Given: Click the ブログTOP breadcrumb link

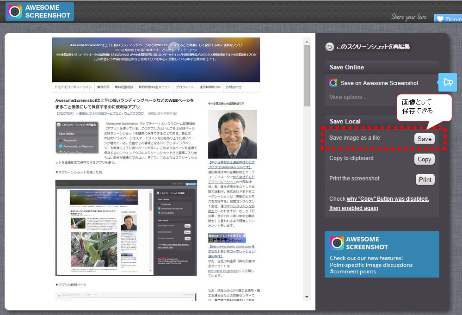Looking at the screenshot, I should click(x=65, y=113).
